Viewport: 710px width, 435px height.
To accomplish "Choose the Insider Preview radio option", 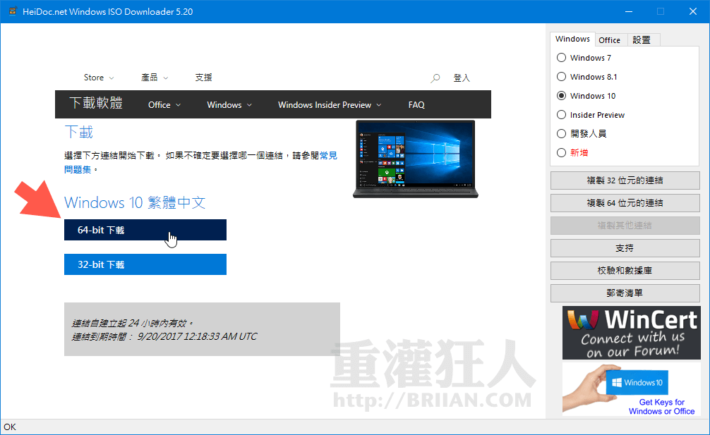I will 562,115.
